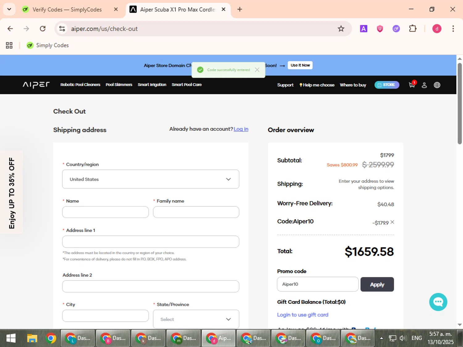The width and height of the screenshot is (463, 347).
Task: Dismiss the Code successfully entered notification
Action: pyautogui.click(x=257, y=70)
